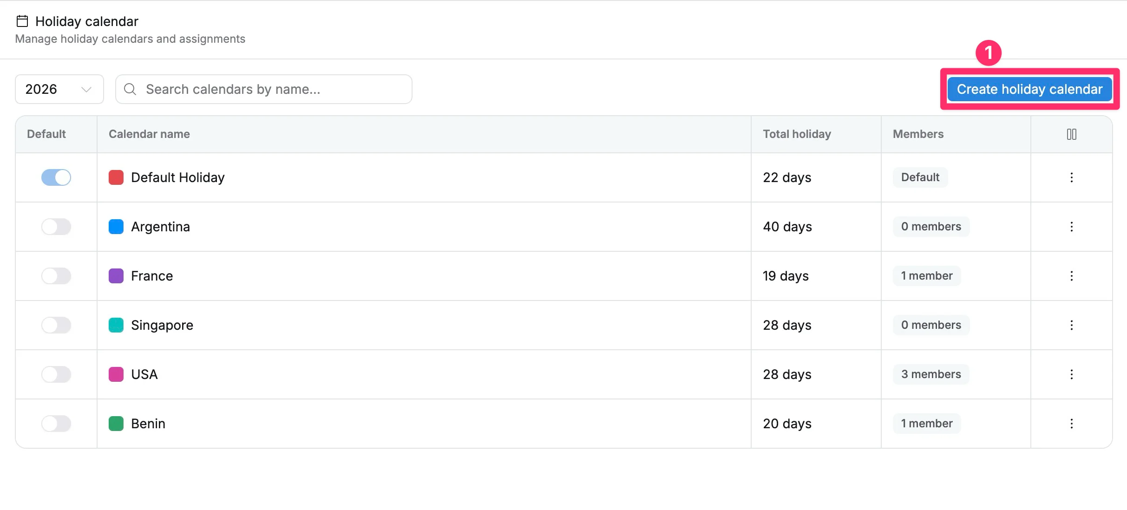Open the column settings icon
This screenshot has height=510, width=1127.
pyautogui.click(x=1072, y=134)
